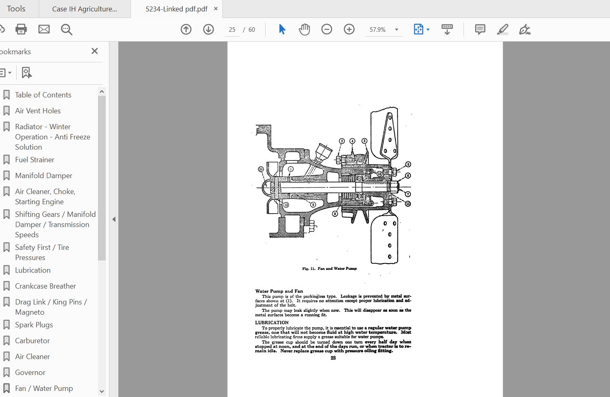
Task: Click the Air Cleaner bookmark entry
Action: (x=32, y=356)
